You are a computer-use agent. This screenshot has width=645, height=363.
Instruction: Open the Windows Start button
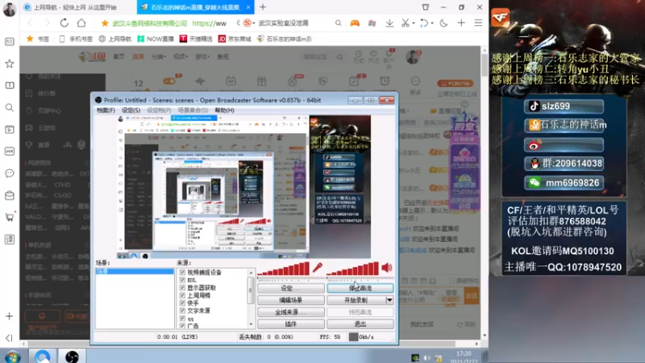pos(12,357)
